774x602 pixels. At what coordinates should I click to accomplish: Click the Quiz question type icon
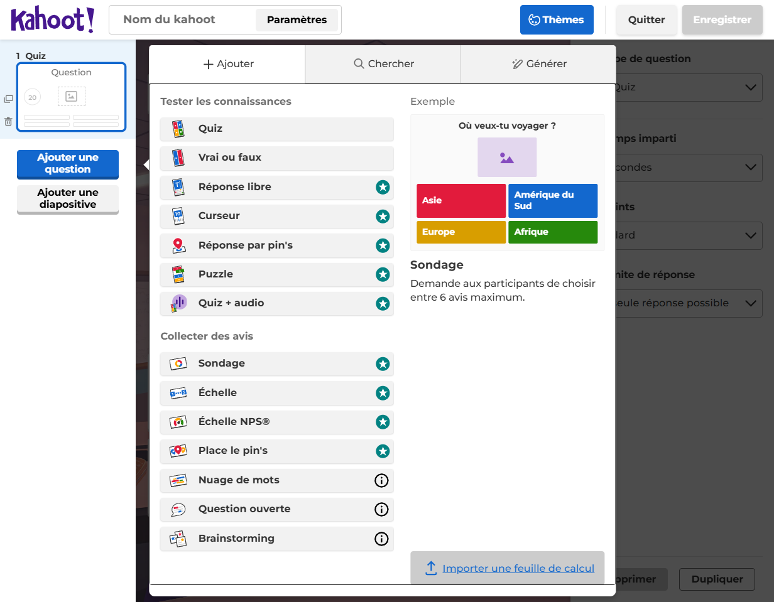pyautogui.click(x=178, y=129)
